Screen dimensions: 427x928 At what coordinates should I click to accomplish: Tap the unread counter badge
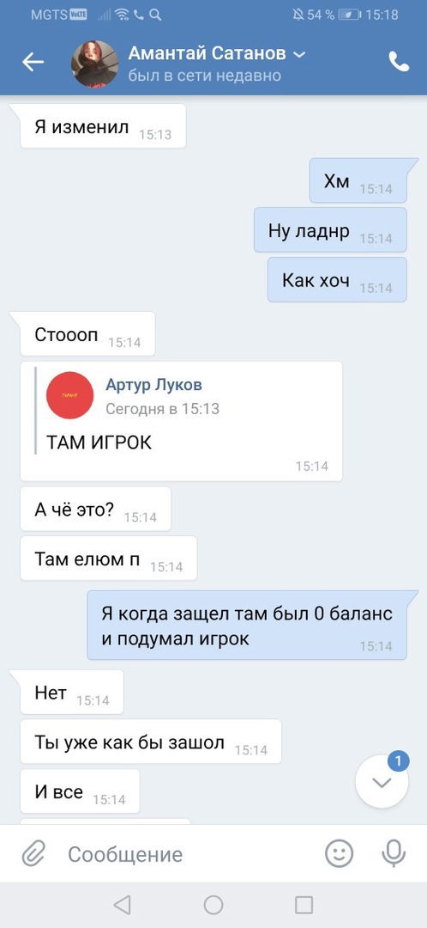point(398,761)
